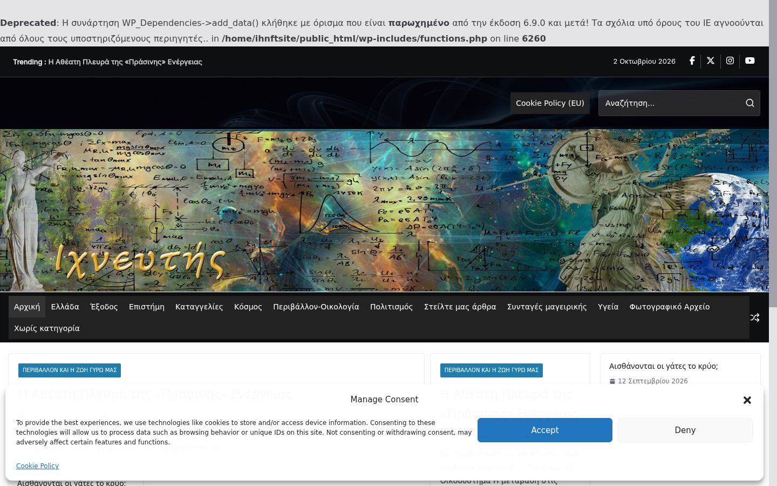
Task: Click the Ιχνευτής site banner image
Action: tap(384, 211)
